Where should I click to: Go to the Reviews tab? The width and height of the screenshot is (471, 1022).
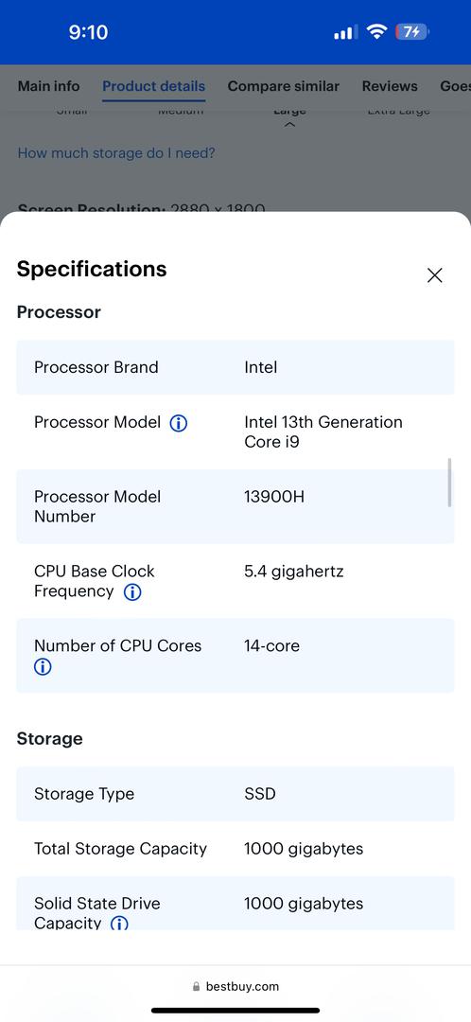[x=390, y=86]
